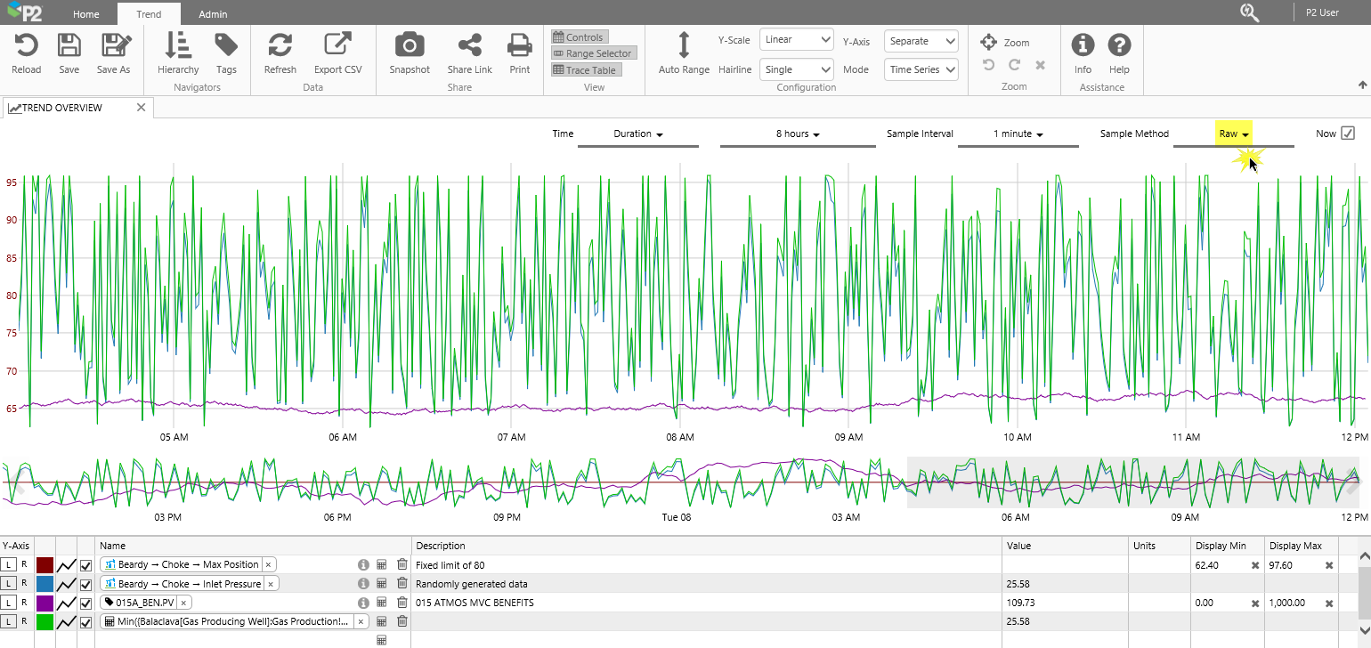Open the 8 hours duration dropdown
This screenshot has width=1371, height=648.
797,134
